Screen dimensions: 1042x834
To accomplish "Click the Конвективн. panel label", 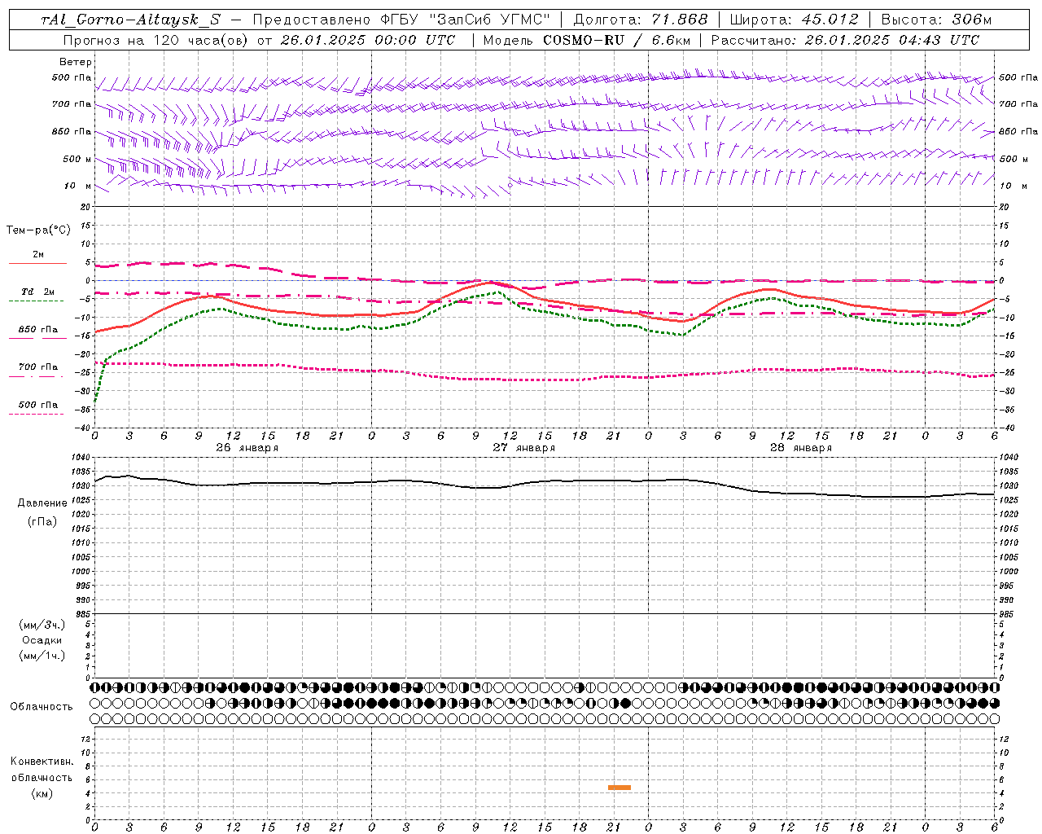I will [42, 762].
